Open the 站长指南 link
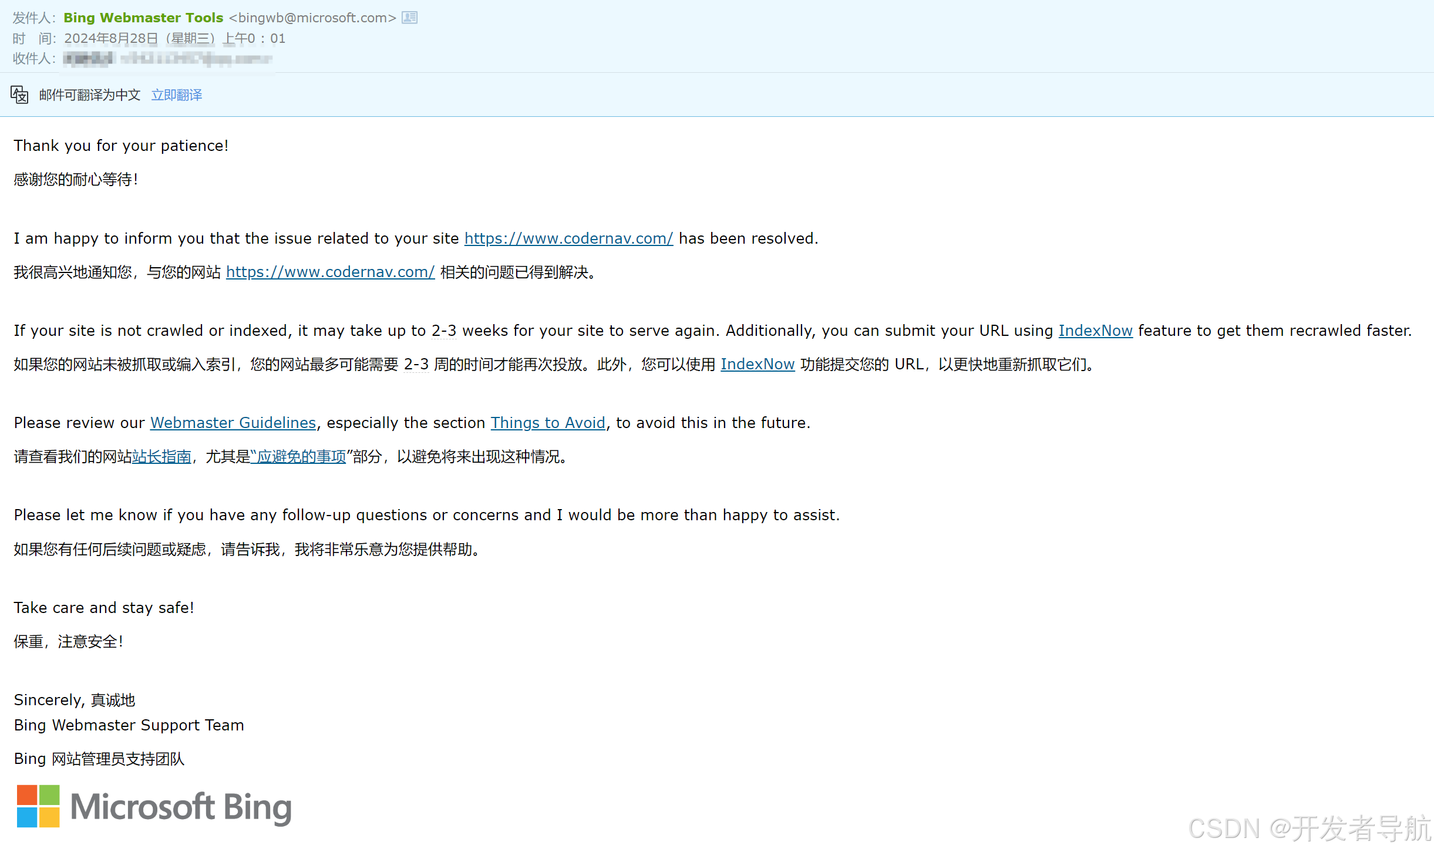Image resolution: width=1434 pixels, height=852 pixels. click(161, 456)
